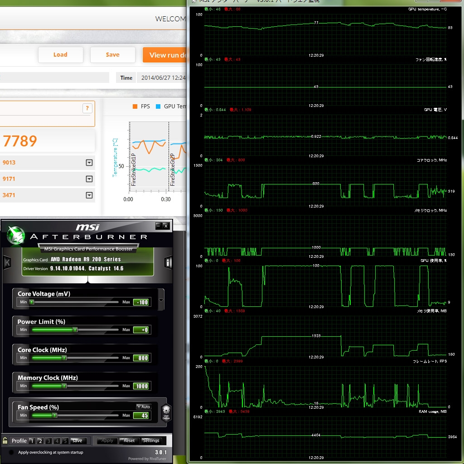Click the 3471 score value
Image resolution: width=464 pixels, height=464 pixels.
(9, 195)
